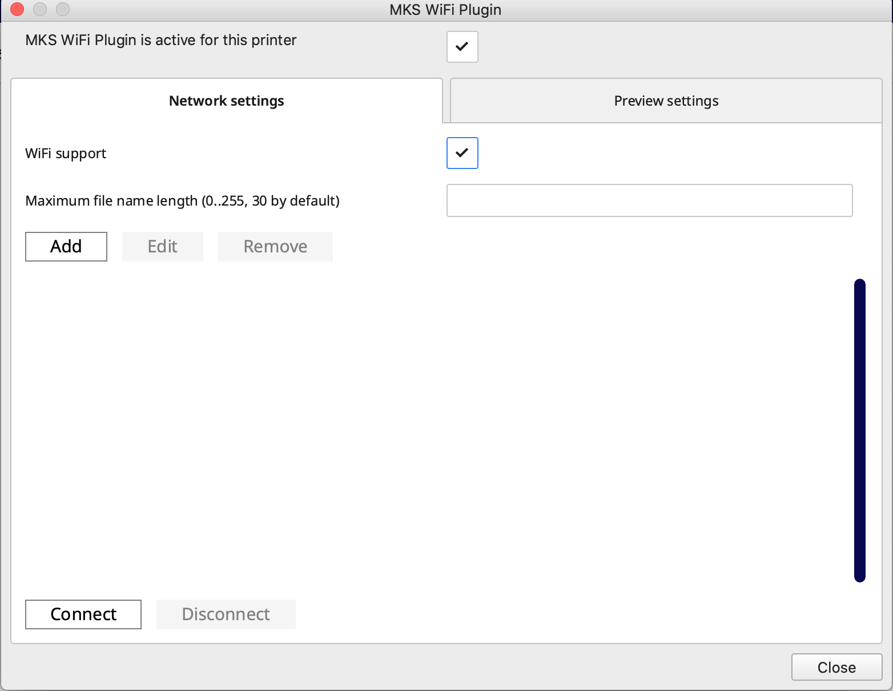Viewport: 893px width, 691px height.
Task: Click Remove to delete an entry
Action: (x=275, y=246)
